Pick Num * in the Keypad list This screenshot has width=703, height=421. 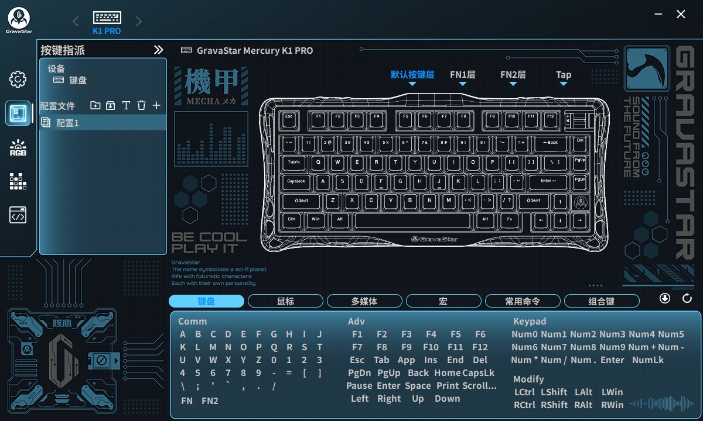point(524,360)
